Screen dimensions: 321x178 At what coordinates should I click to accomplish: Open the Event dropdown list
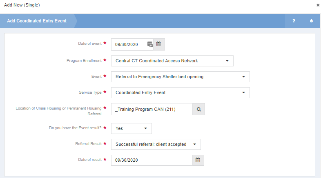[x=180, y=77]
